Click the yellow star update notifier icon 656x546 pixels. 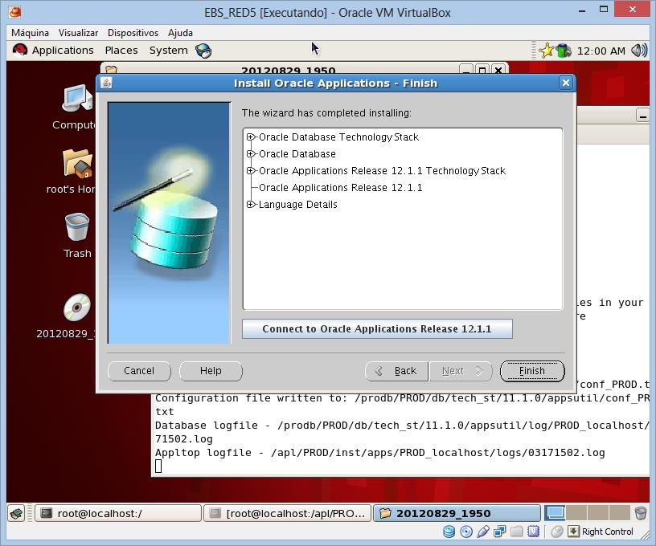(x=546, y=51)
